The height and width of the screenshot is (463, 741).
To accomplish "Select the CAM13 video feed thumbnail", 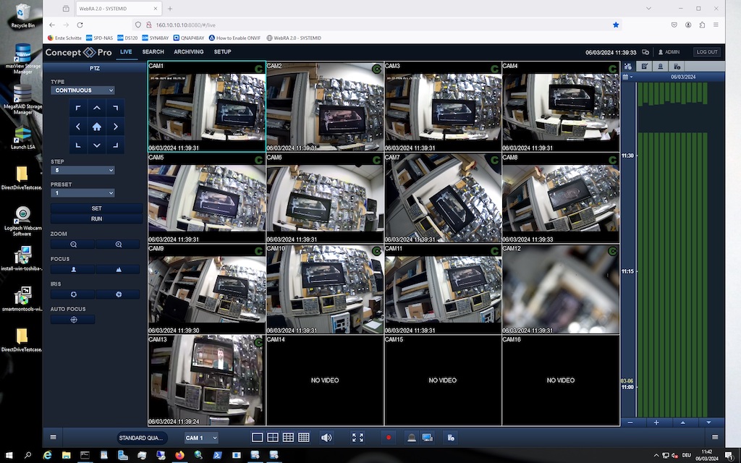I will pos(206,380).
